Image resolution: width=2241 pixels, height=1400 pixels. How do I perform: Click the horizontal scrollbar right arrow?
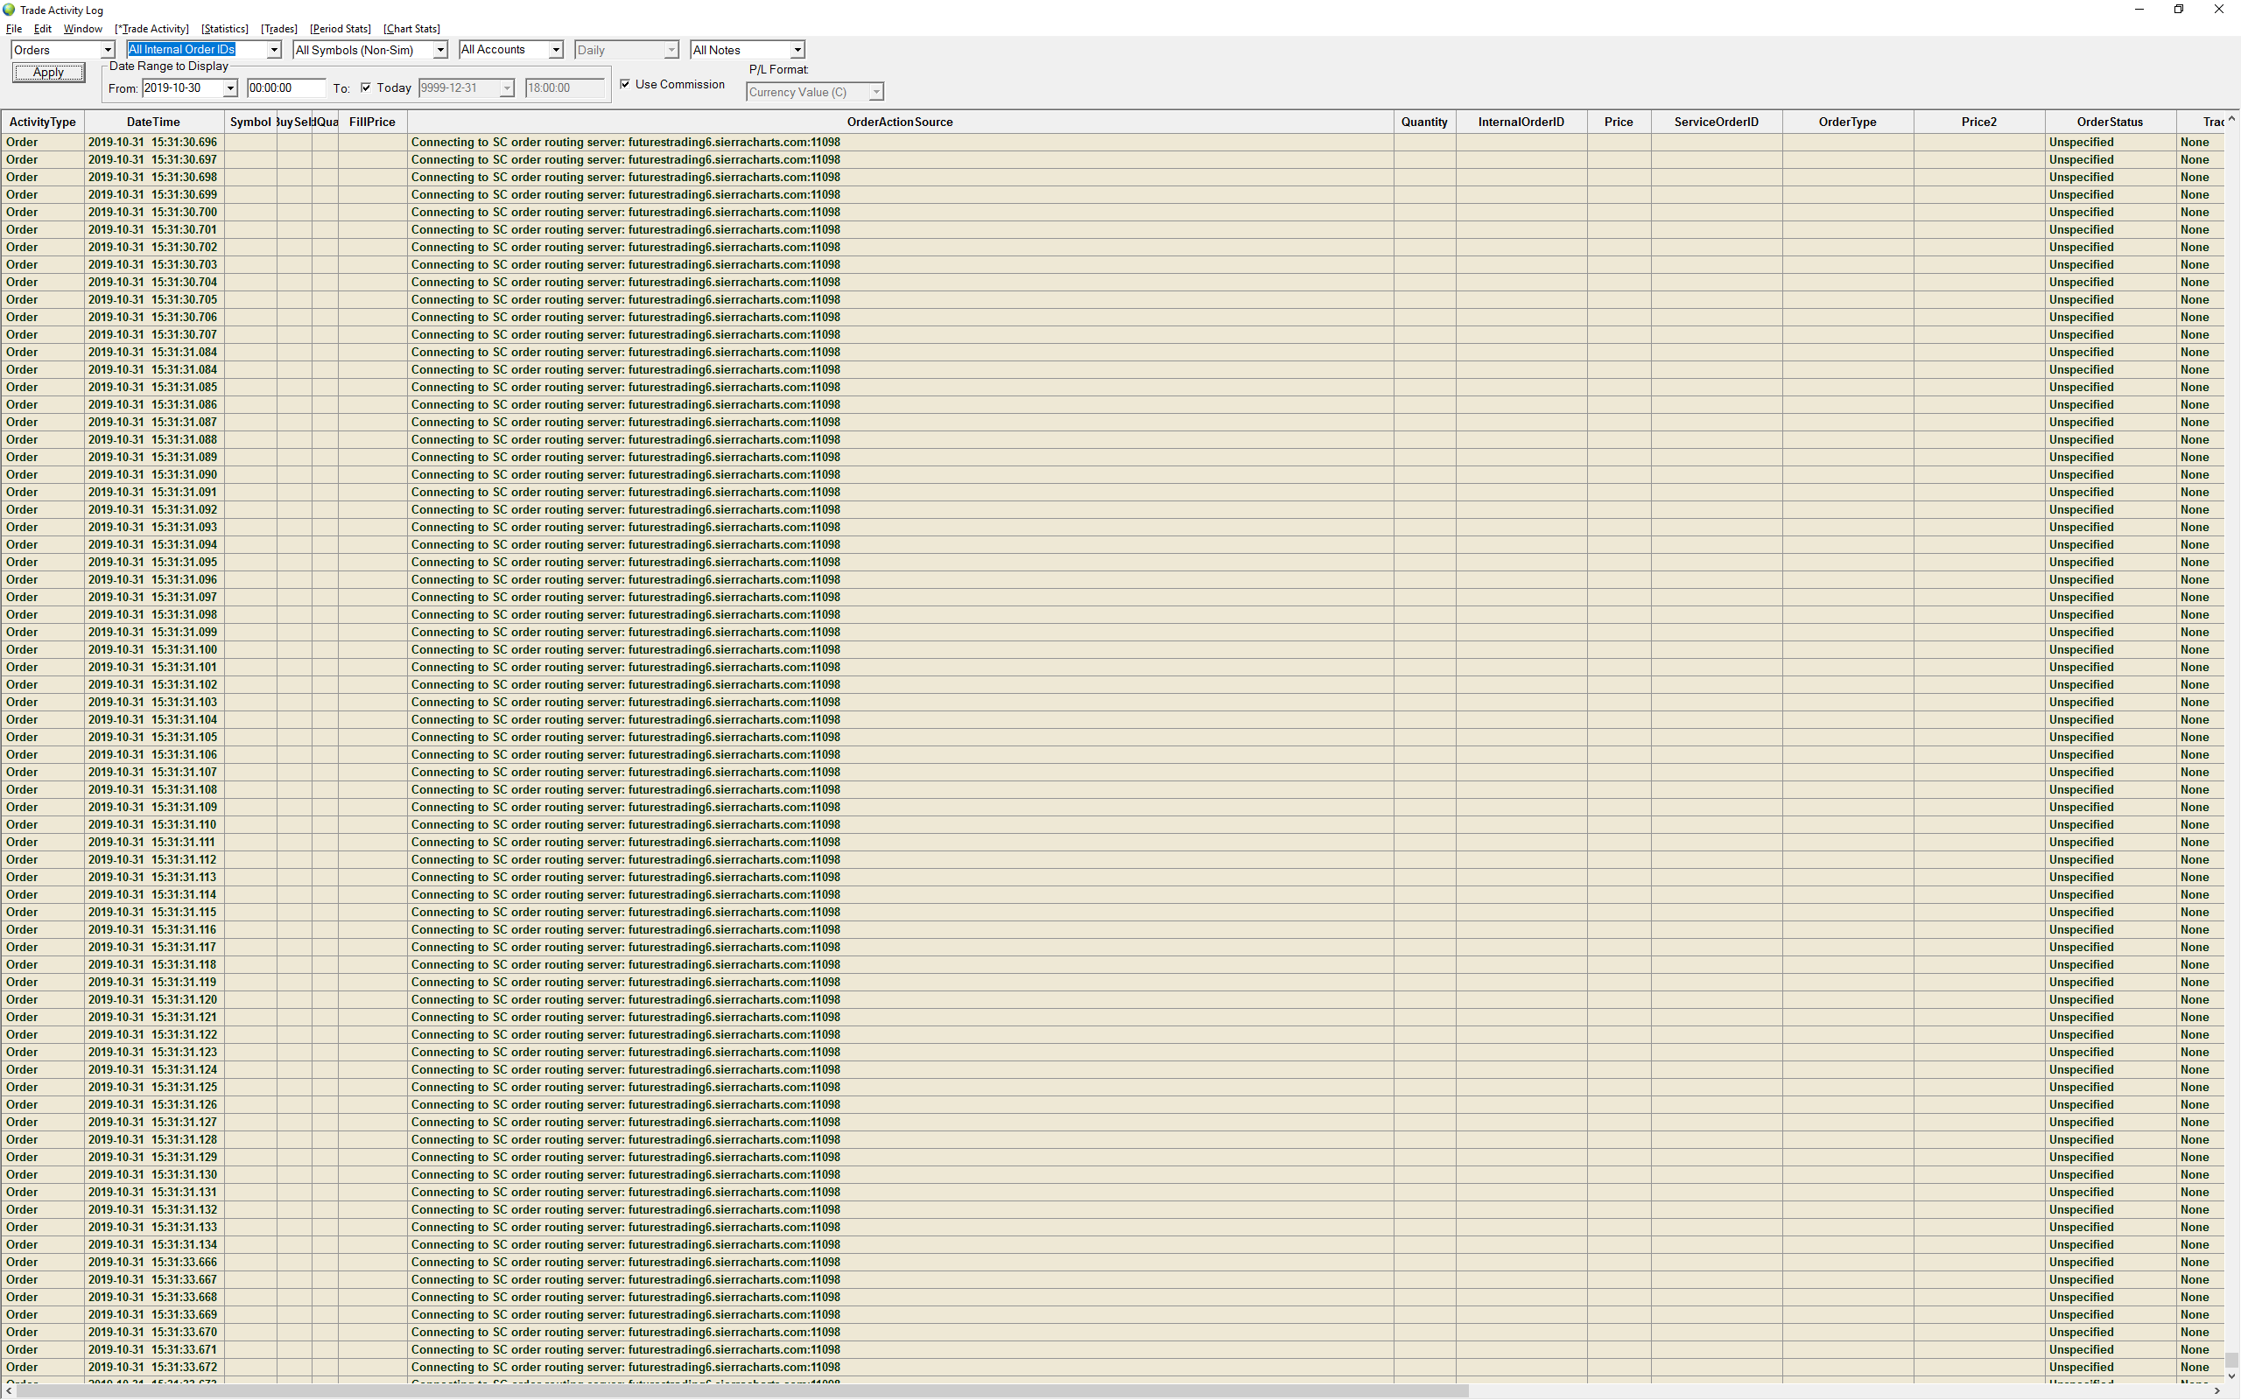[x=2216, y=1390]
